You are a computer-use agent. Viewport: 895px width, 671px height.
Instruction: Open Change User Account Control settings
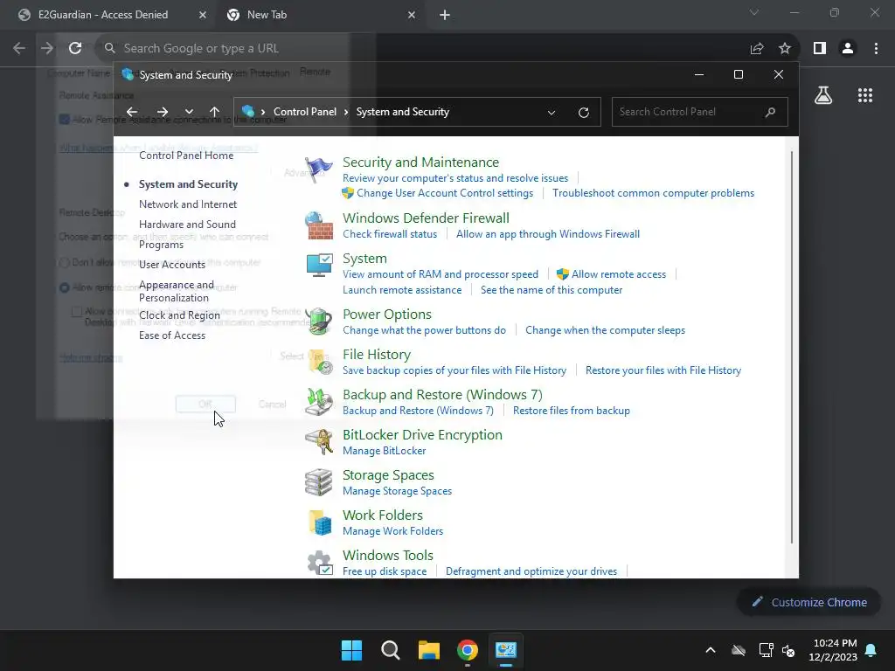pos(445,193)
